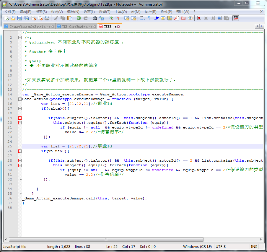Toggle synchronize horizontal scrolling
267x252 pixels.
pos(133,18)
